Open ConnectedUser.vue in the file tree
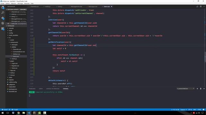 [19, 52]
